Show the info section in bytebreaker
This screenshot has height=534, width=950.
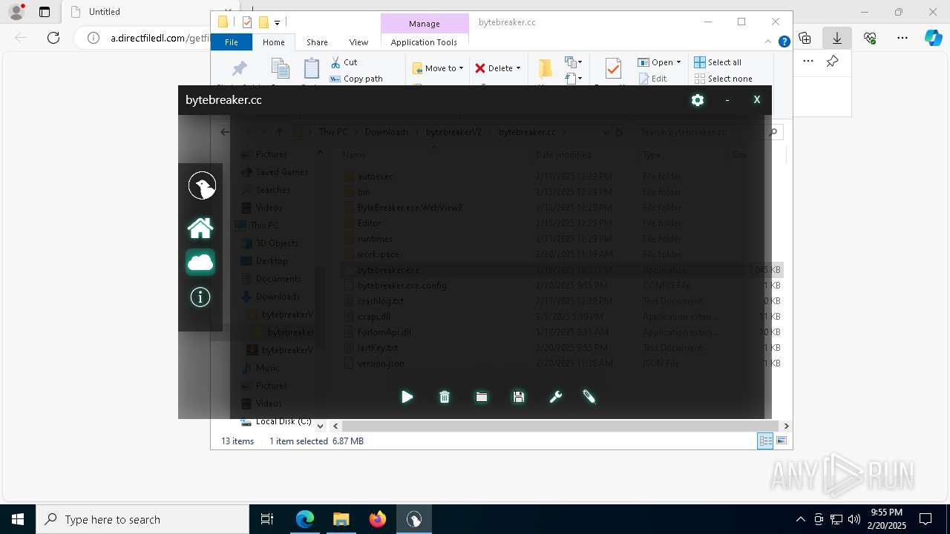(200, 297)
